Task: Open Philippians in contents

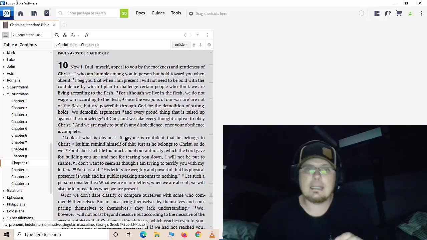Action: coord(16,204)
